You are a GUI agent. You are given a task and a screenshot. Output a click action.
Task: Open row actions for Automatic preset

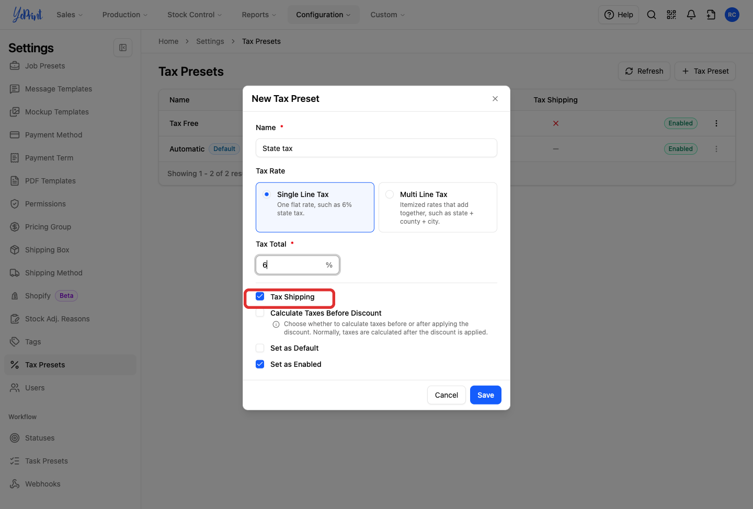716,149
